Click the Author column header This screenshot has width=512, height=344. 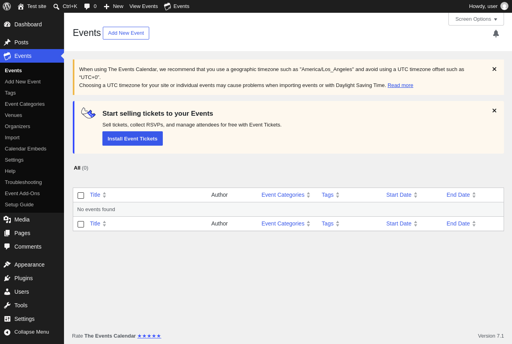coord(220,195)
